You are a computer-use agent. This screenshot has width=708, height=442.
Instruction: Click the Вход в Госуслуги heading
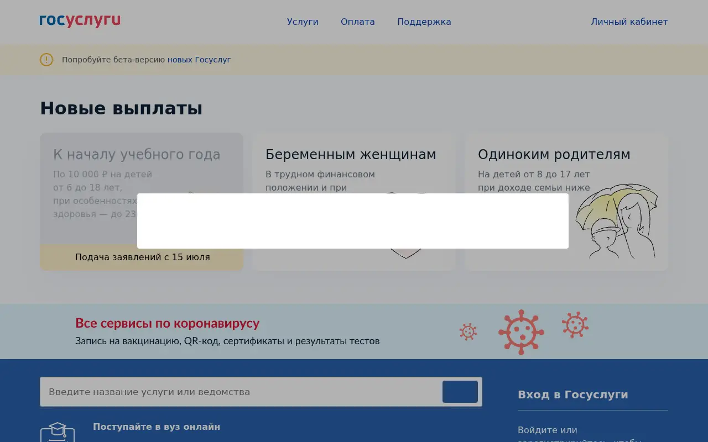(573, 394)
